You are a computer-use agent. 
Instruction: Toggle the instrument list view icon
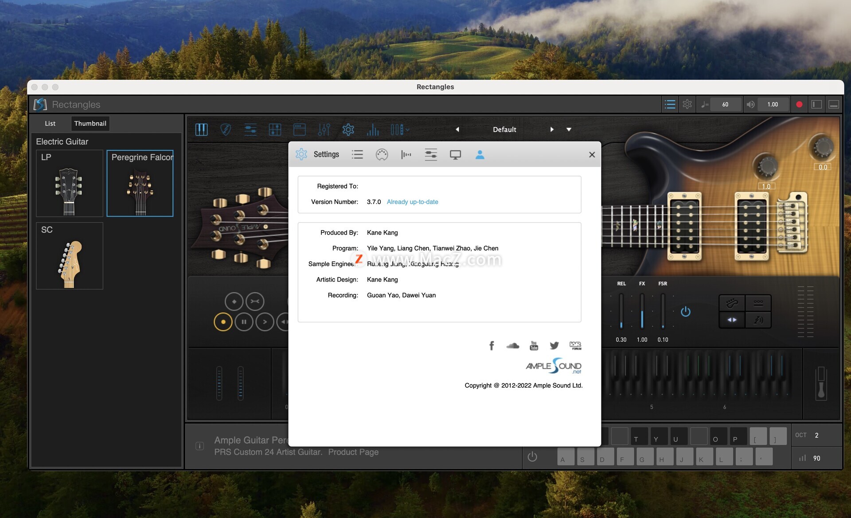(x=670, y=104)
